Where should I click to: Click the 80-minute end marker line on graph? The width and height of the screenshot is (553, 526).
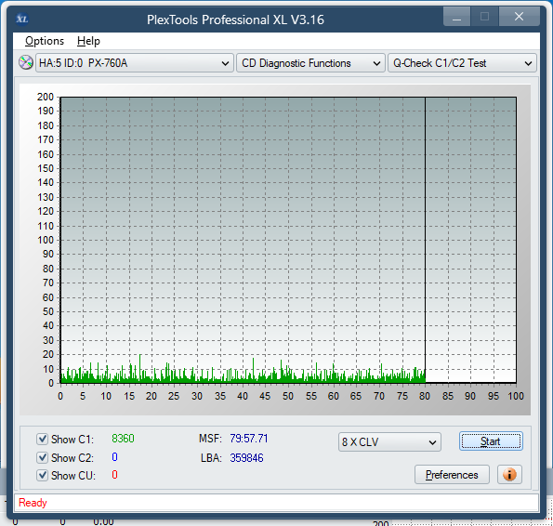point(425,240)
